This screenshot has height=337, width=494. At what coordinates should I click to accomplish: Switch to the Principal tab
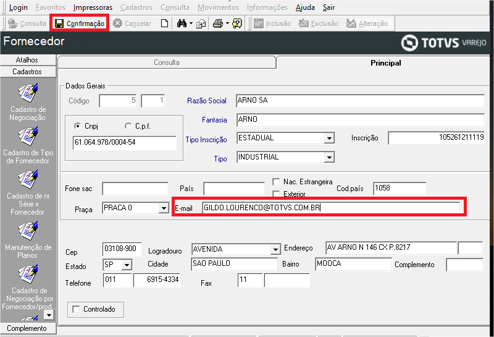(x=385, y=63)
